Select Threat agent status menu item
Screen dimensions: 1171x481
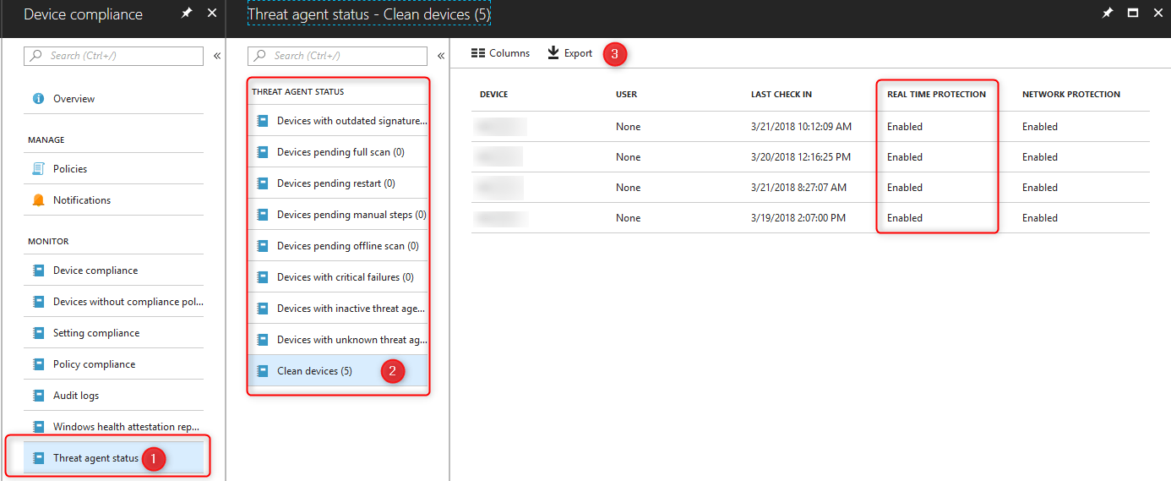(x=114, y=458)
